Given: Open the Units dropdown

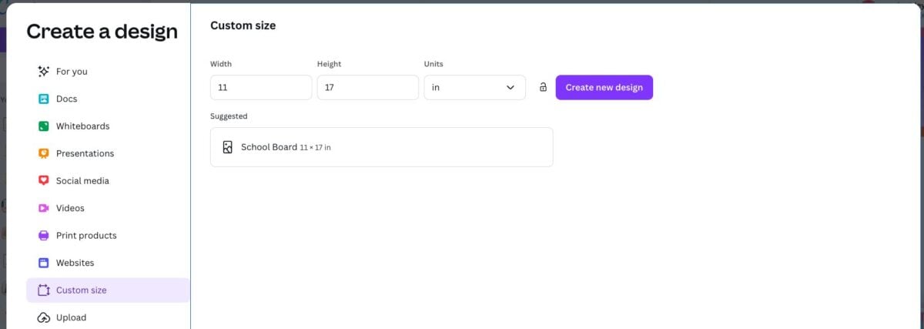Looking at the screenshot, I should pyautogui.click(x=474, y=87).
